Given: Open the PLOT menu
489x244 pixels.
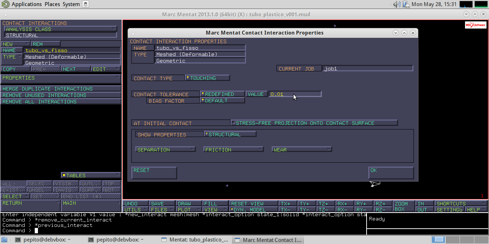Looking at the screenshot, I should 189,209.
